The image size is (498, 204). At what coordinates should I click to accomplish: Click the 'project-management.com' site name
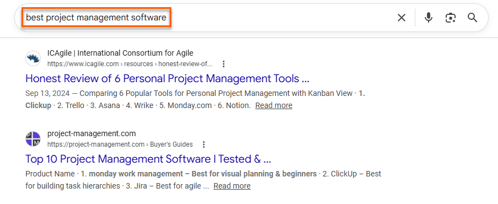point(91,133)
